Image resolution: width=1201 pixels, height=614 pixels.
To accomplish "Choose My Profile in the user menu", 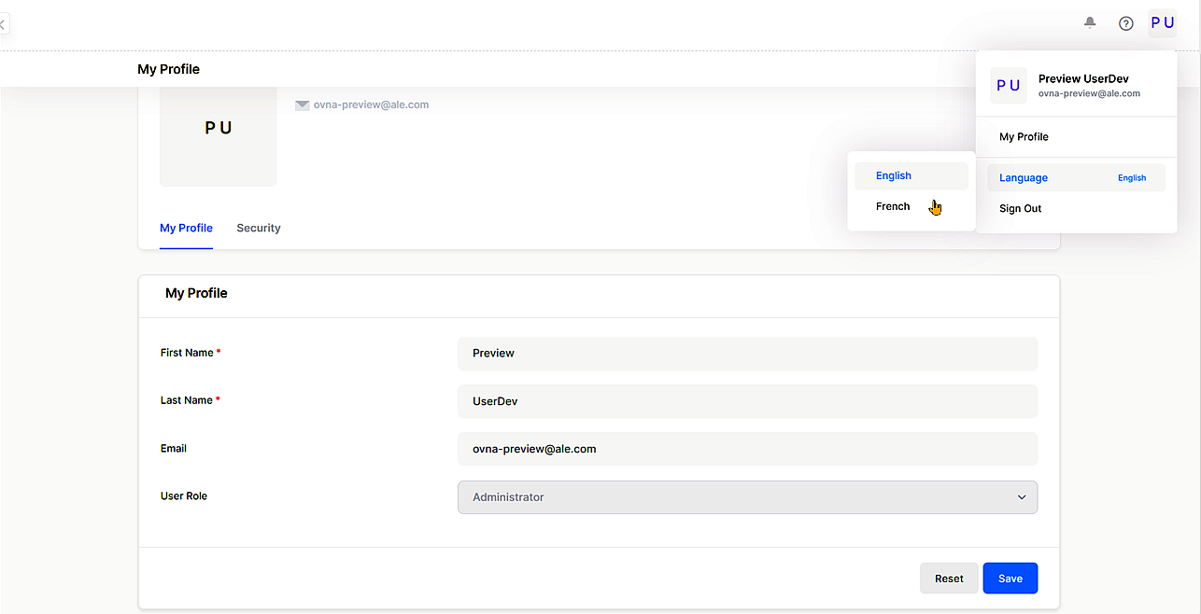I will tap(1024, 137).
